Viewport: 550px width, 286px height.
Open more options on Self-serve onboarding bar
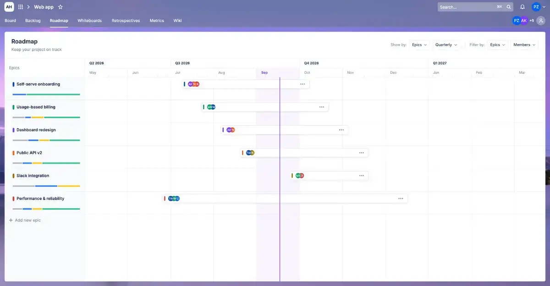(302, 84)
